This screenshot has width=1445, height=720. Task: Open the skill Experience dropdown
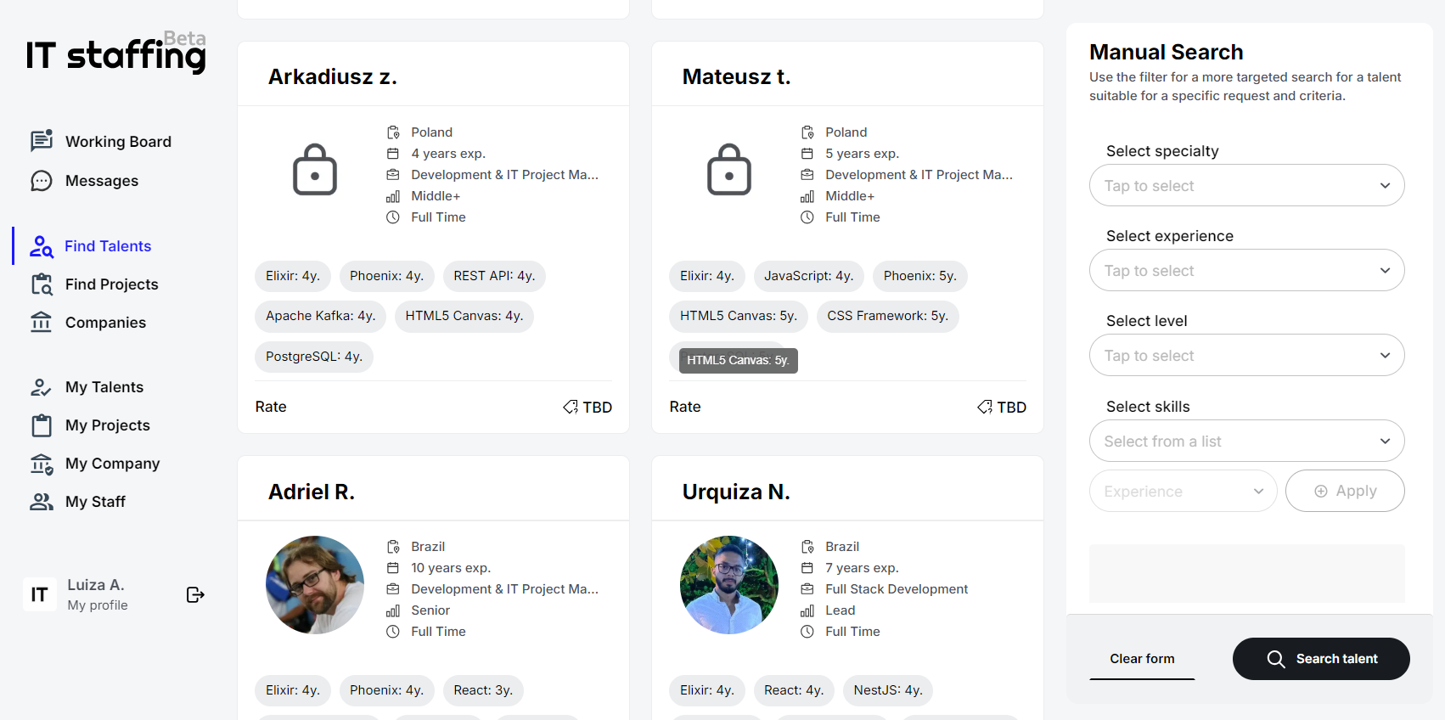[1183, 491]
